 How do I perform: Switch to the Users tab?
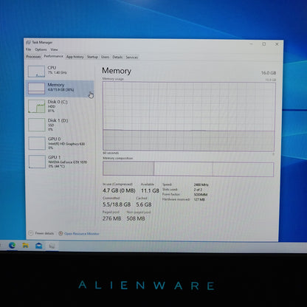click(105, 57)
